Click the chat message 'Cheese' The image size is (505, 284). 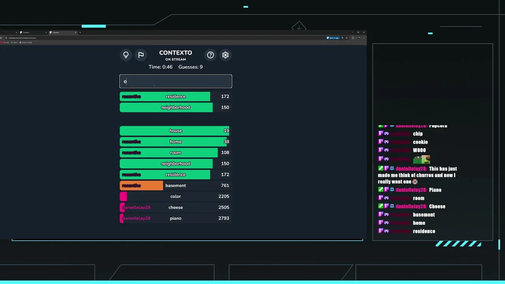[x=437, y=207]
